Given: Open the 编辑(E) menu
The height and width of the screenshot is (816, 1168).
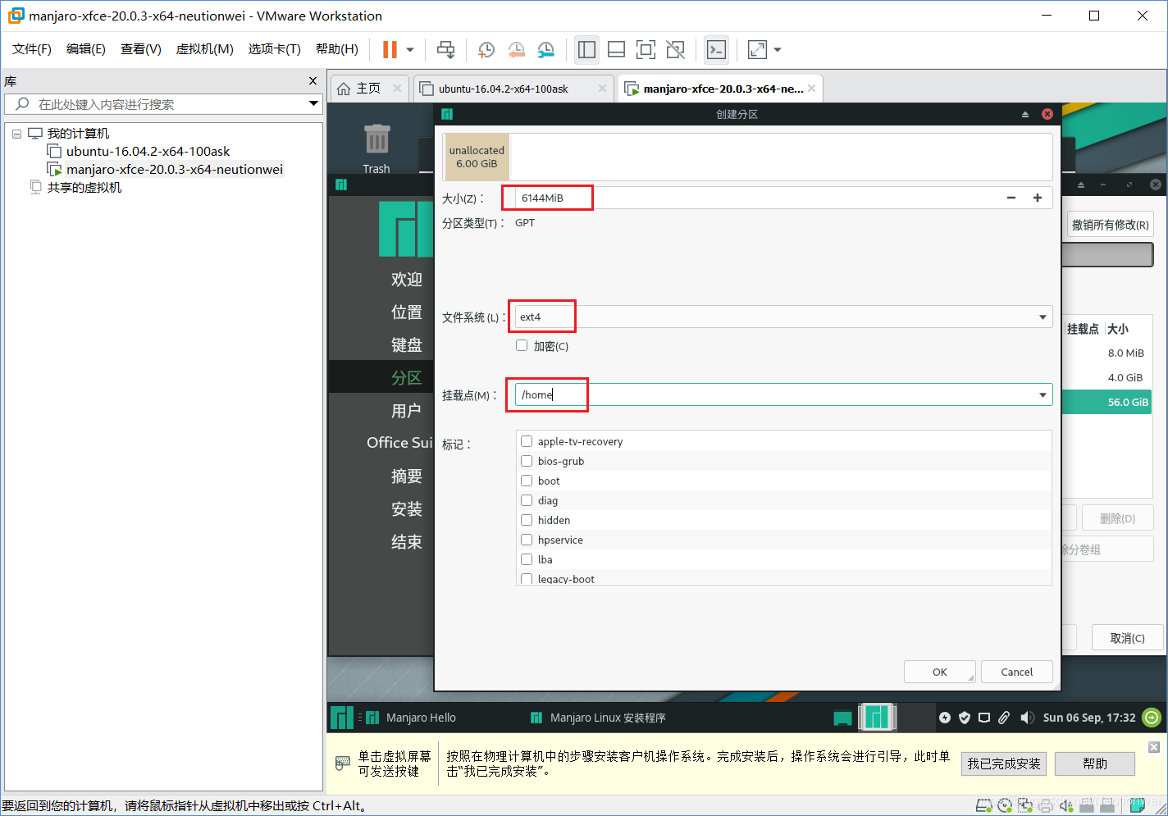Looking at the screenshot, I should [86, 49].
